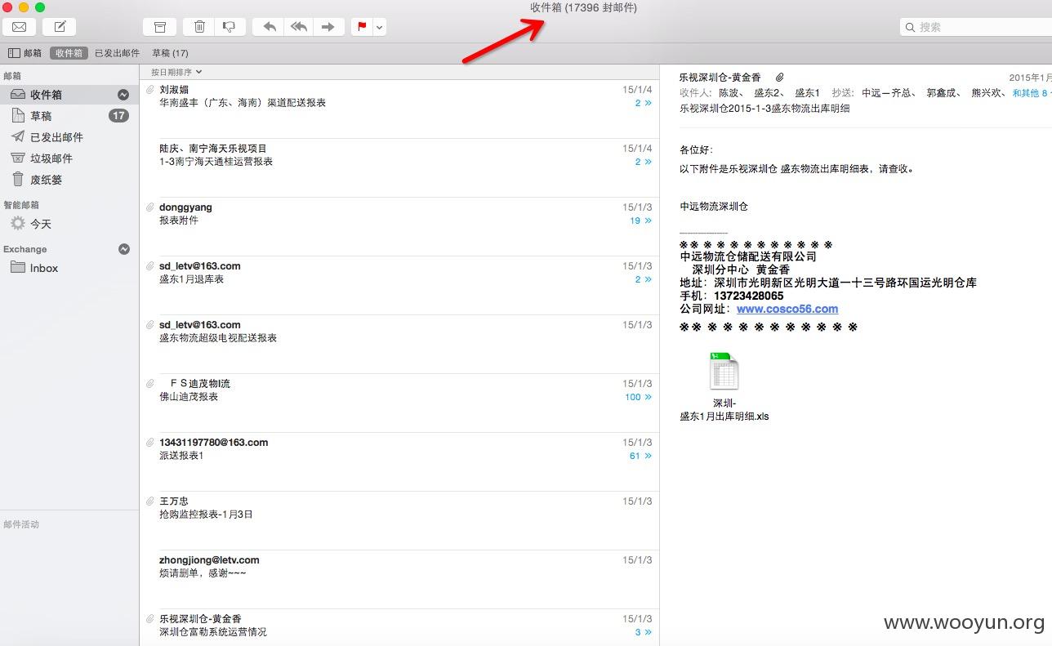Select 收件箱 in the favorites bar
This screenshot has width=1052, height=646.
pyautogui.click(x=69, y=53)
